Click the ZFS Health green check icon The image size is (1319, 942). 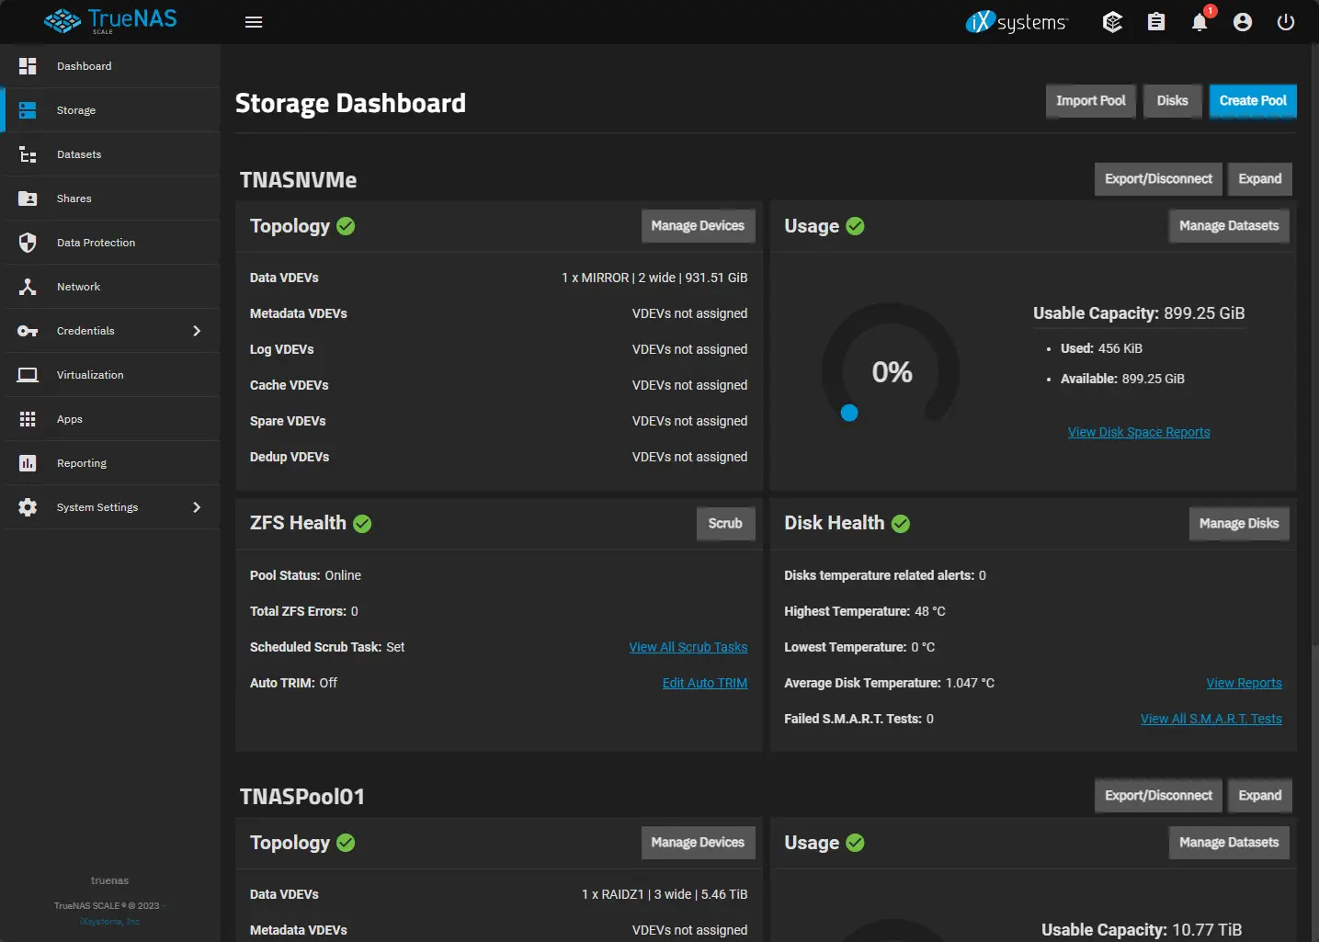point(362,524)
